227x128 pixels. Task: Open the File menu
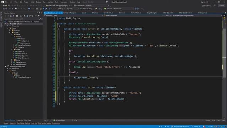[x=6, y=2]
